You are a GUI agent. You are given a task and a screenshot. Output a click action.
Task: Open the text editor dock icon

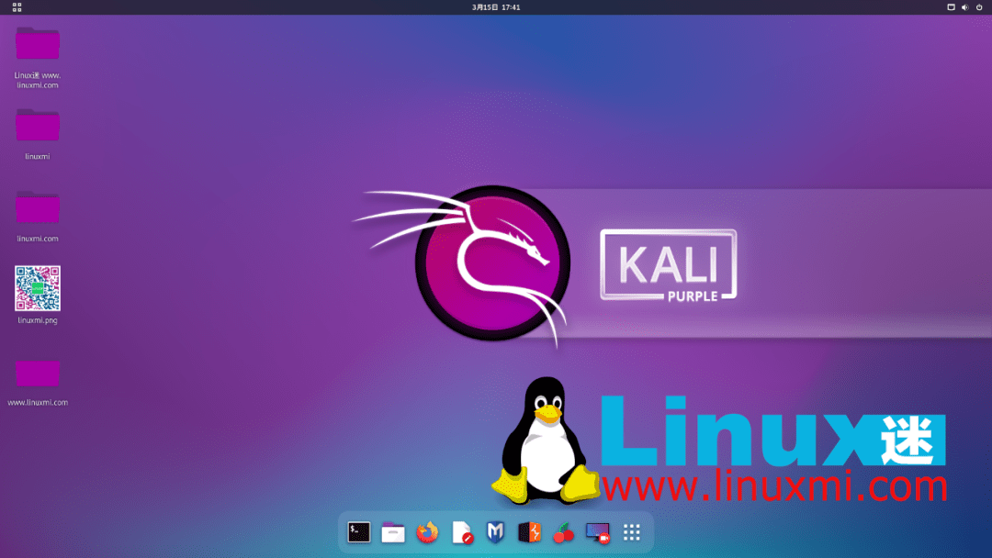[462, 532]
